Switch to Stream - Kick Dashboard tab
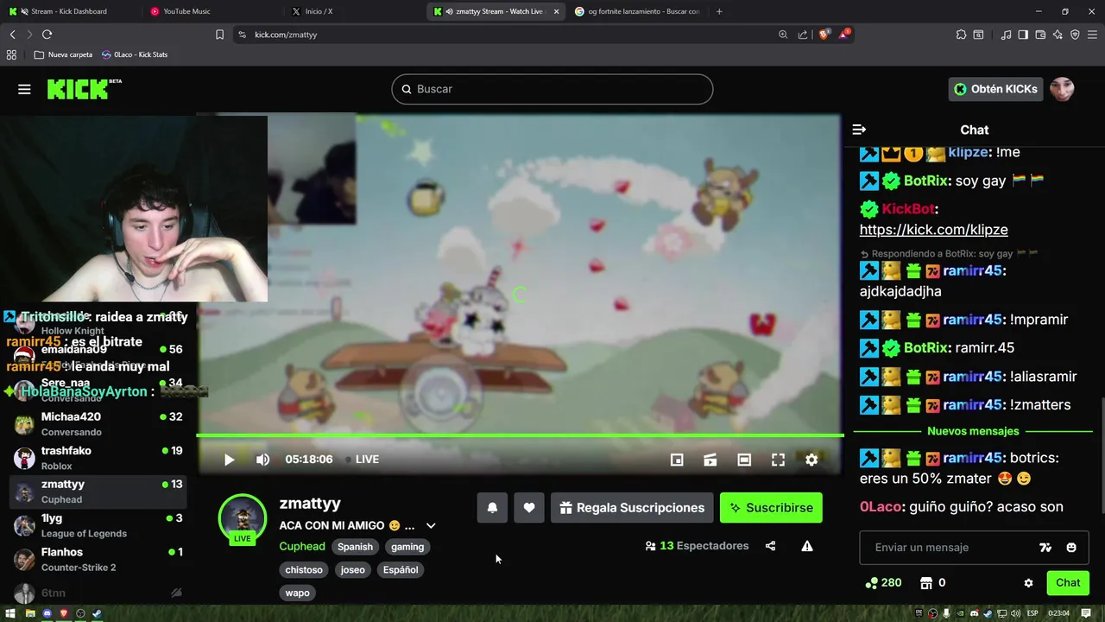The image size is (1105, 622). click(x=69, y=11)
